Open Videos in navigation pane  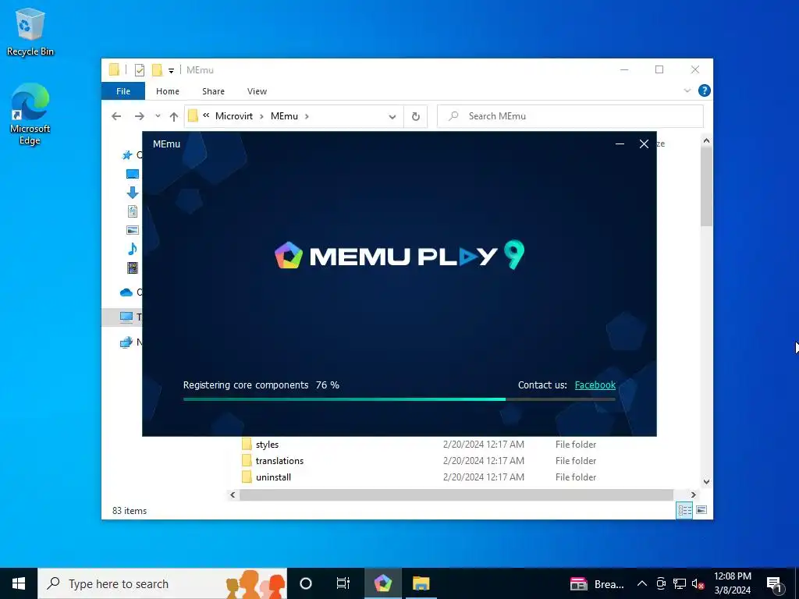pos(133,268)
